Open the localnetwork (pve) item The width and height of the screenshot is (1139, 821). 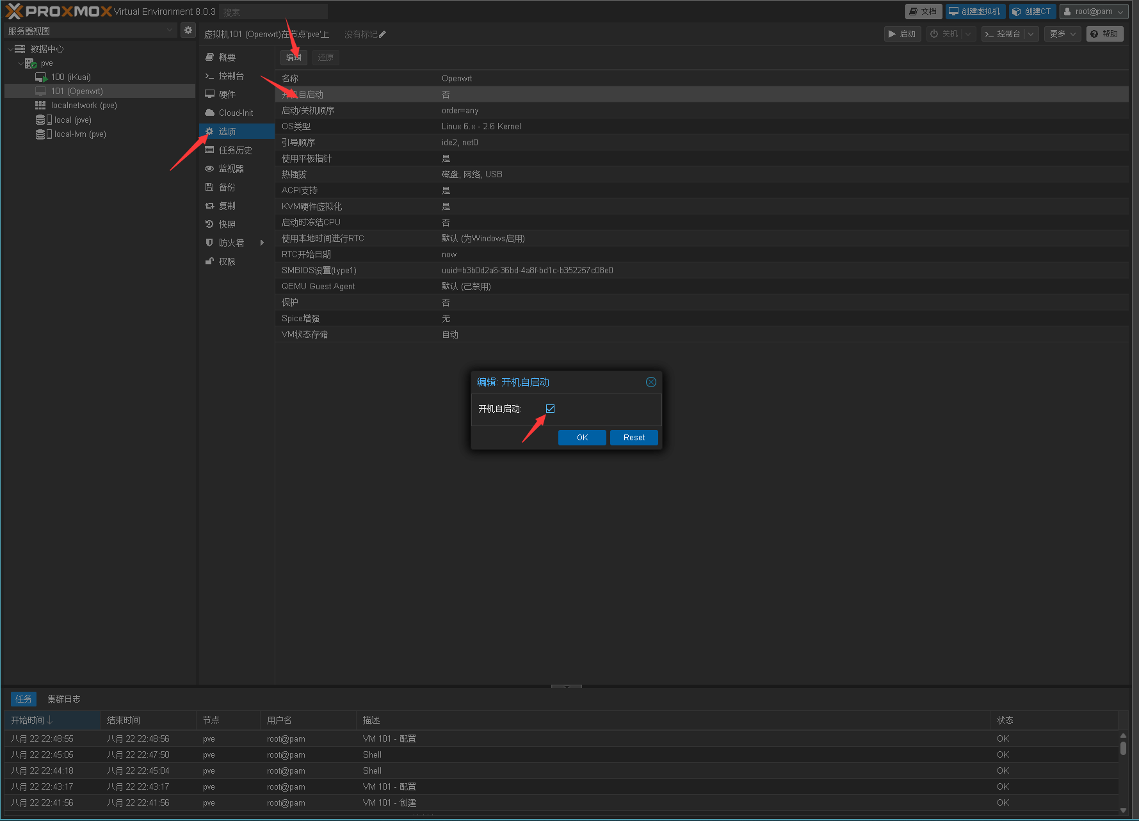pos(83,106)
